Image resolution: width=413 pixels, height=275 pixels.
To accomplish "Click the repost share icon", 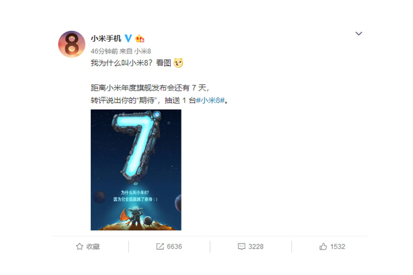I will pos(160,246).
